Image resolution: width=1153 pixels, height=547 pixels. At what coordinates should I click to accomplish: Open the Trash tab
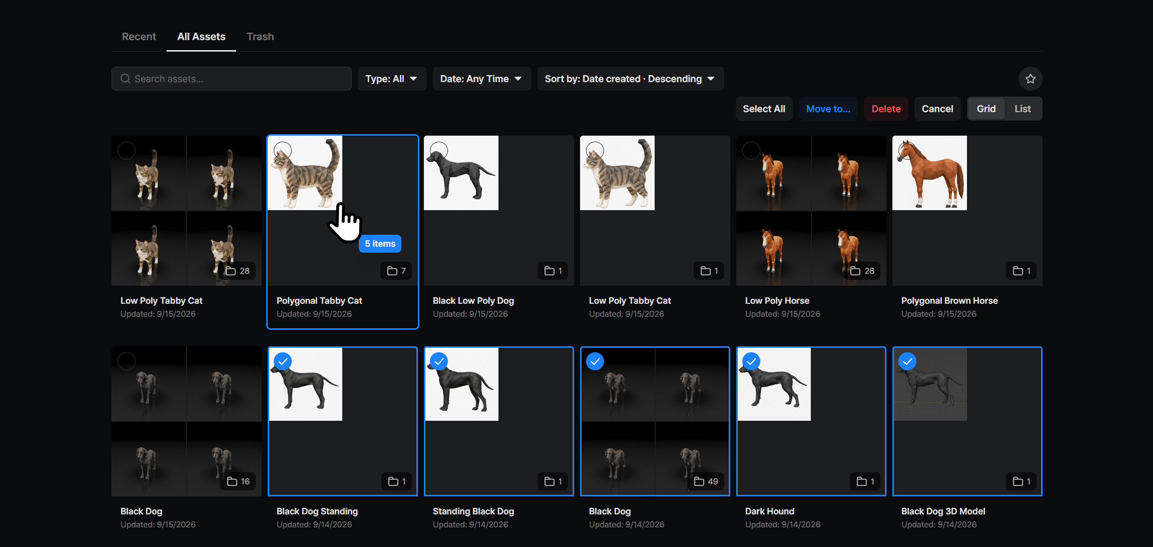point(260,37)
